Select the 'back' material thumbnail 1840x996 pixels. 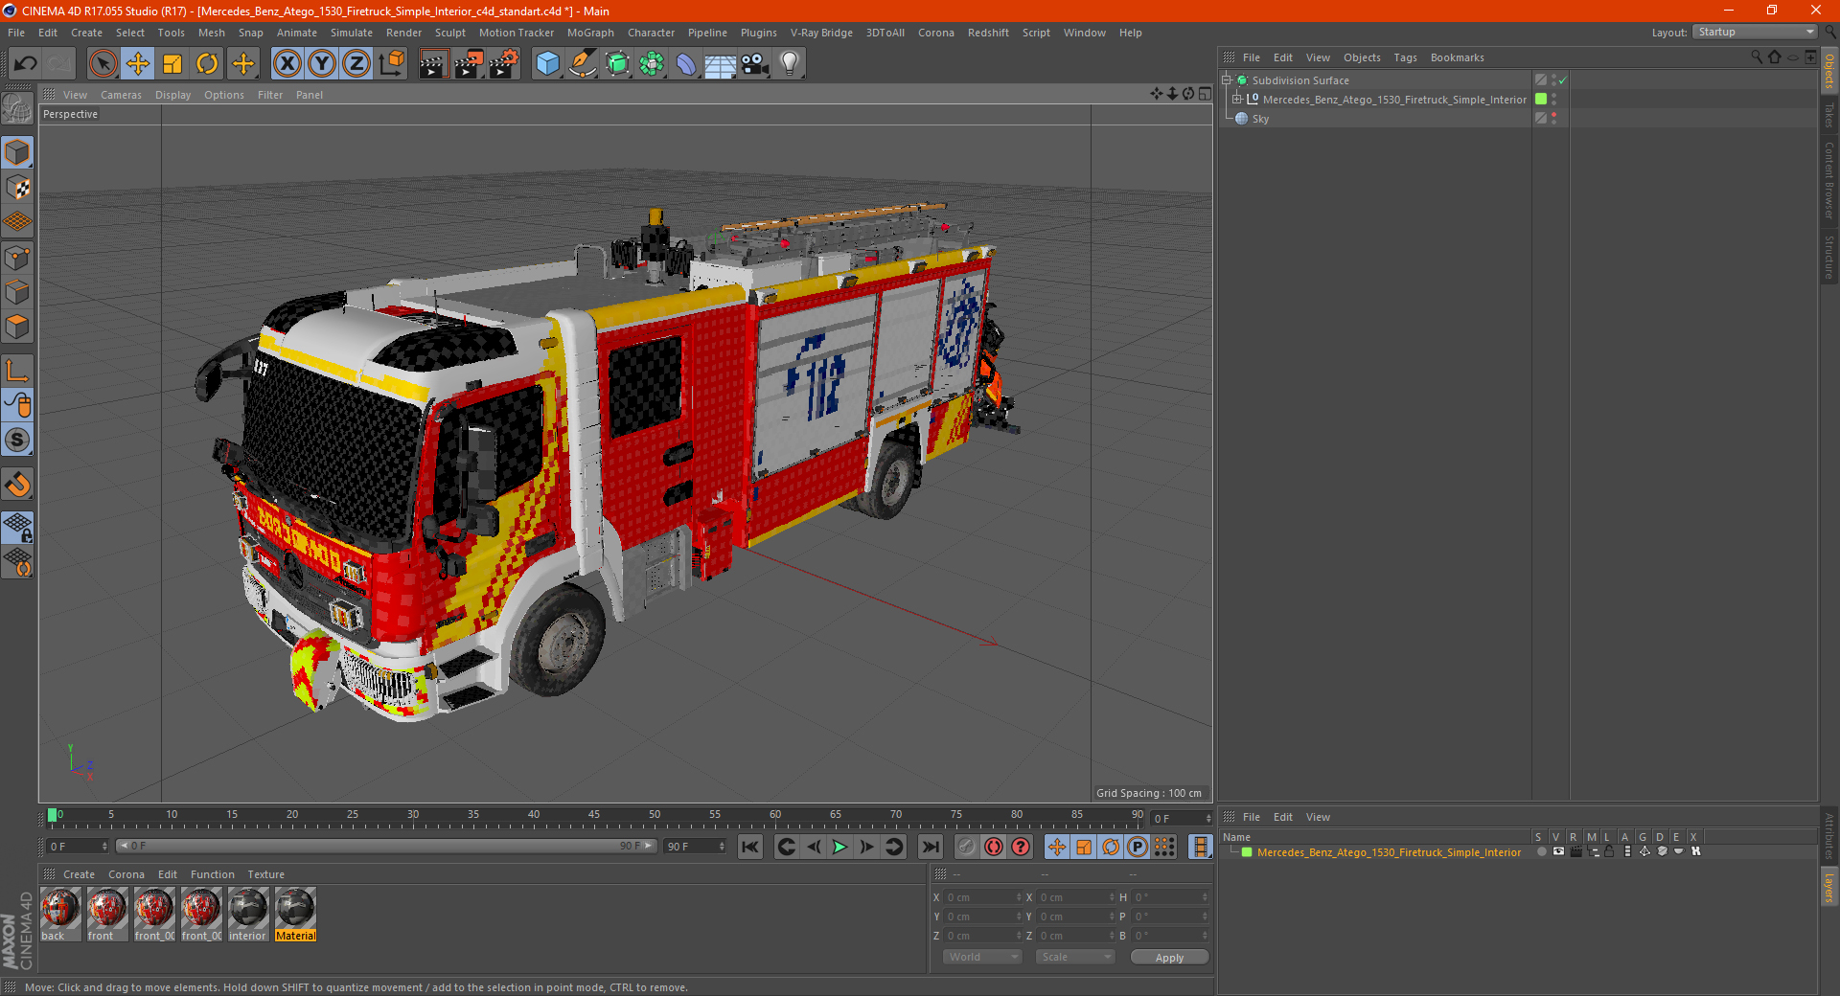coord(60,914)
